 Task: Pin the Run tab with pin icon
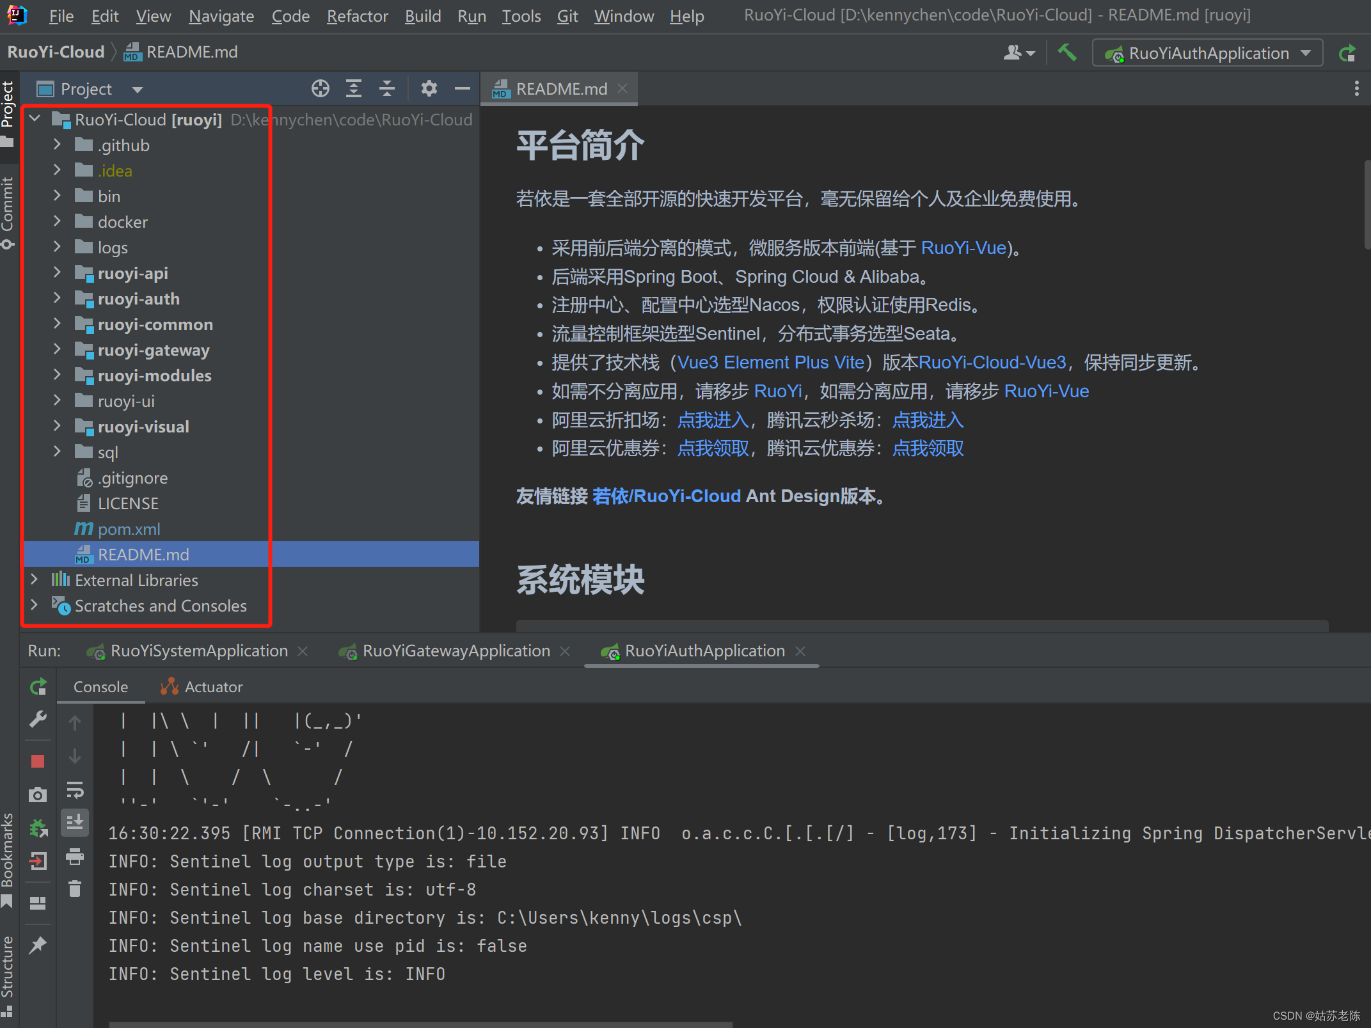[x=38, y=945]
